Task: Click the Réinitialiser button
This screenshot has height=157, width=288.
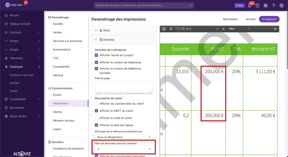Action: [x=230, y=19]
